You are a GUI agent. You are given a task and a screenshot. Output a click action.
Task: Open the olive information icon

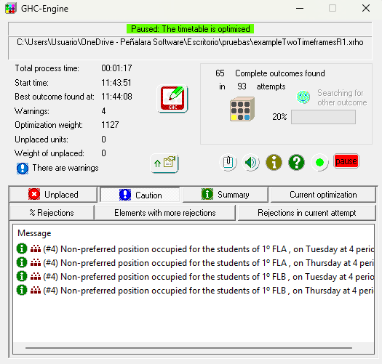click(x=274, y=162)
